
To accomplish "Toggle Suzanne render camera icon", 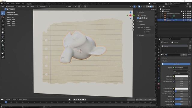I will (190, 20).
